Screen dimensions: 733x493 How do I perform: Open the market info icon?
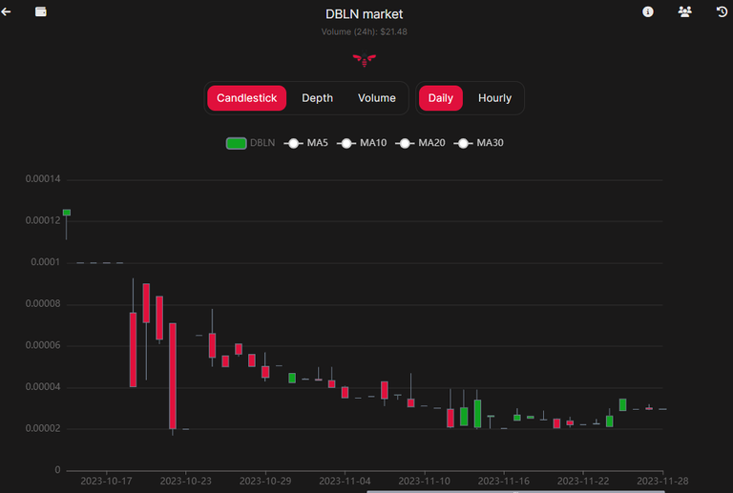(647, 11)
